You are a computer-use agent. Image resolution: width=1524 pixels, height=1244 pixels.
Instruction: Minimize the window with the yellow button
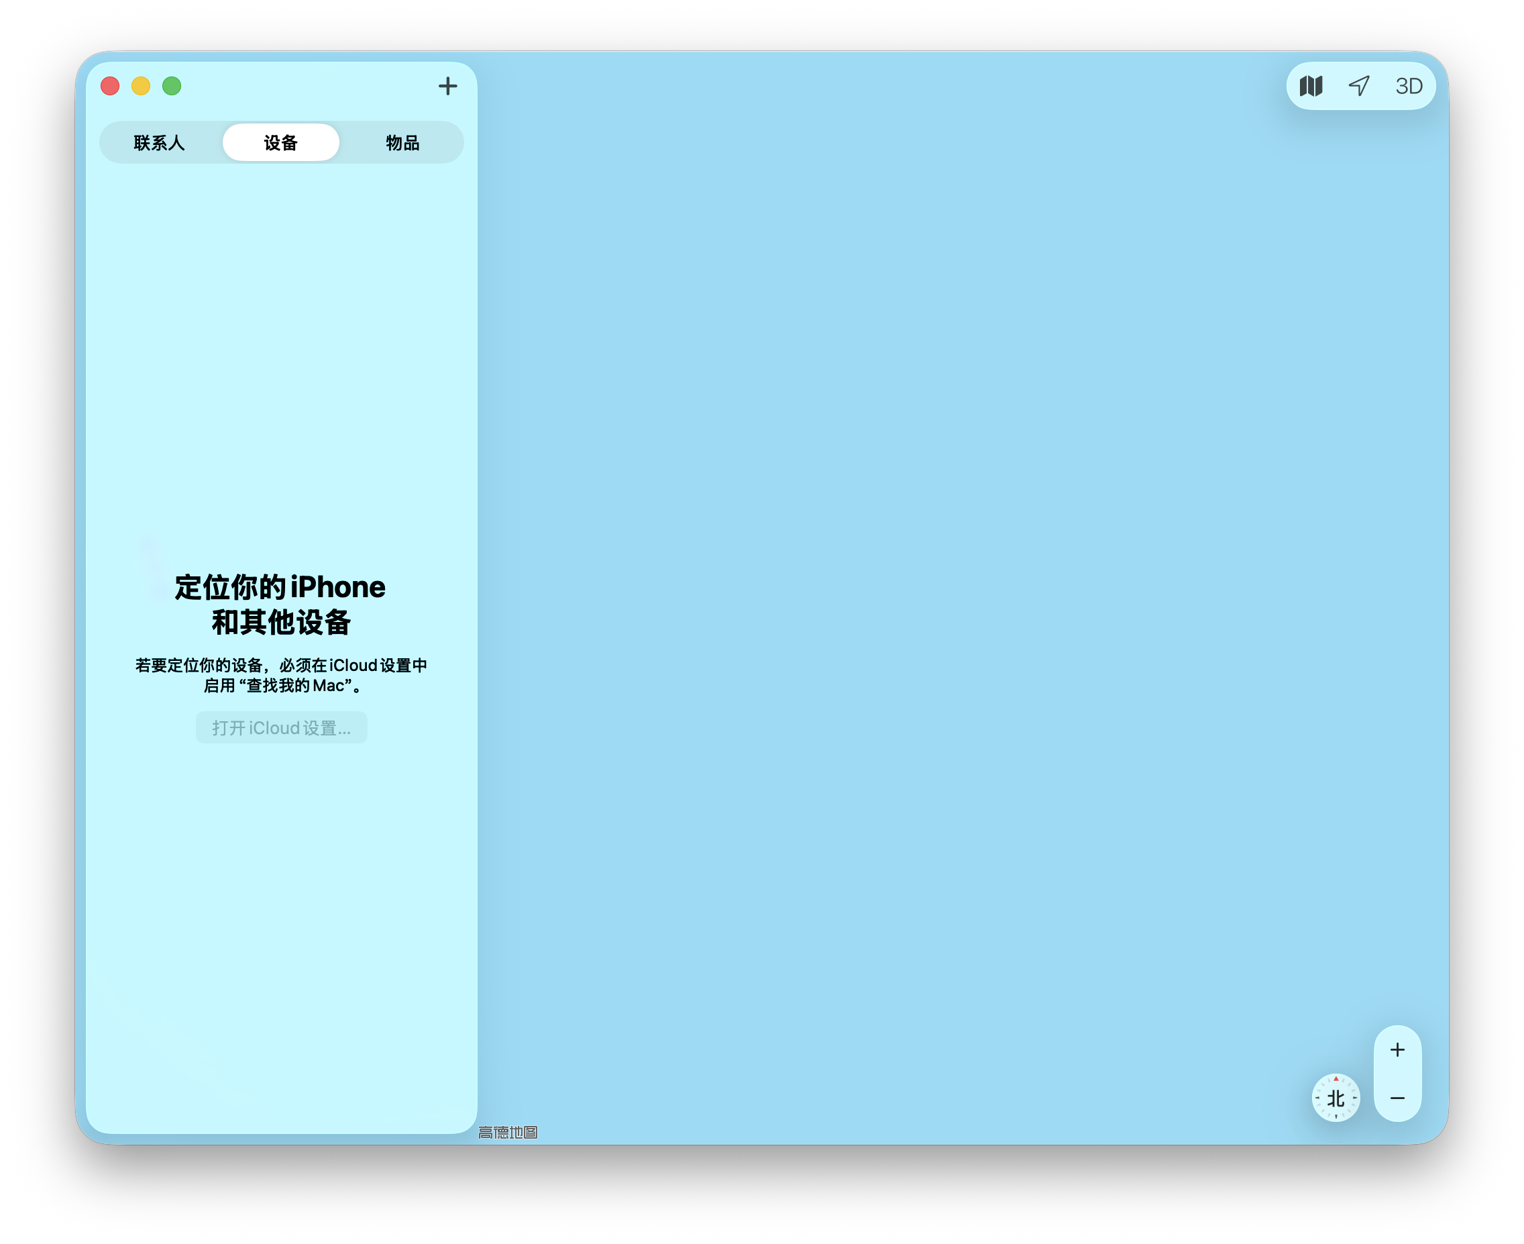click(x=141, y=86)
